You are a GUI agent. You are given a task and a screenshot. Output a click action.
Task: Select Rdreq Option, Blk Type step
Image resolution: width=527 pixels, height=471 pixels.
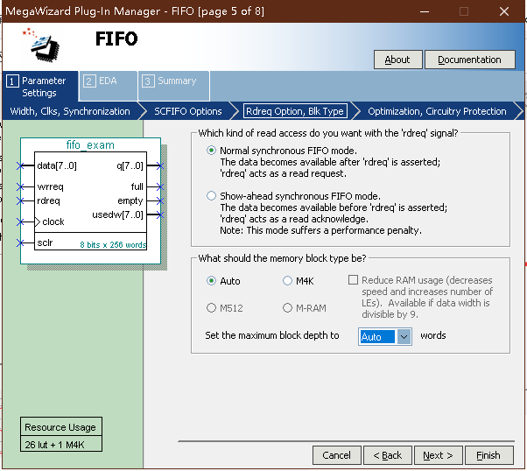tap(295, 111)
